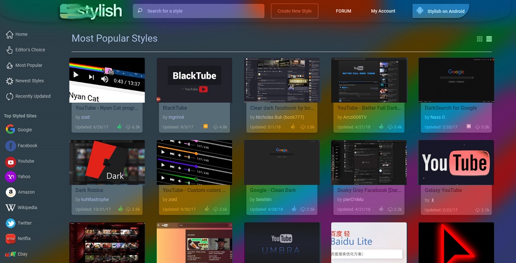Go to Home in the sidebar
Image resolution: width=516 pixels, height=263 pixels.
21,34
